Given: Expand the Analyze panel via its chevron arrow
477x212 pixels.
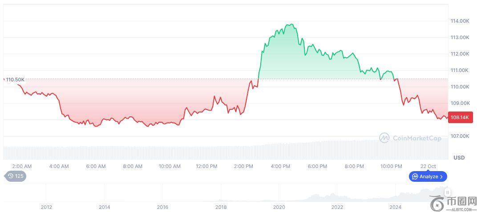Looking at the screenshot, I should pos(441,176).
